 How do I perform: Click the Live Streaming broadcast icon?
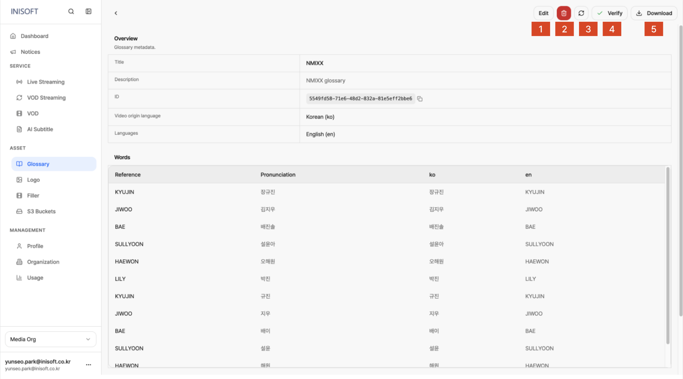click(x=19, y=82)
